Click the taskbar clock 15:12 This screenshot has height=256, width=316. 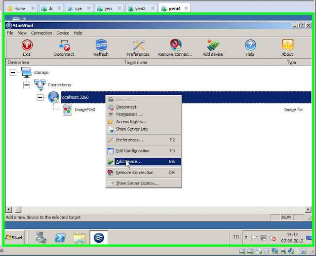point(292,238)
